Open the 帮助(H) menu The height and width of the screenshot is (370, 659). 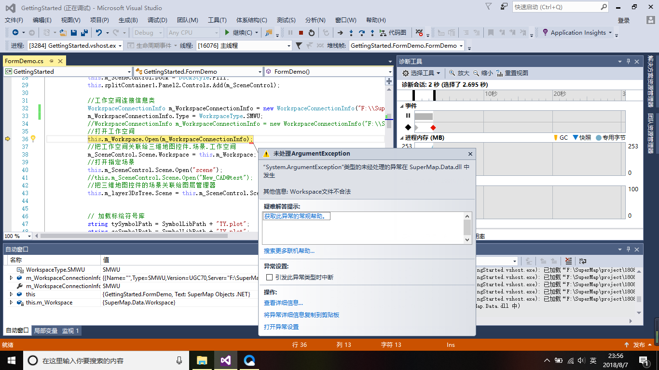pyautogui.click(x=376, y=20)
